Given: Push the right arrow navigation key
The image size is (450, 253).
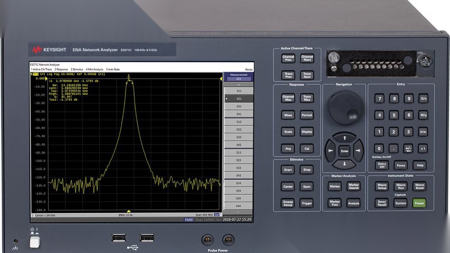Looking at the screenshot, I should [x=358, y=150].
